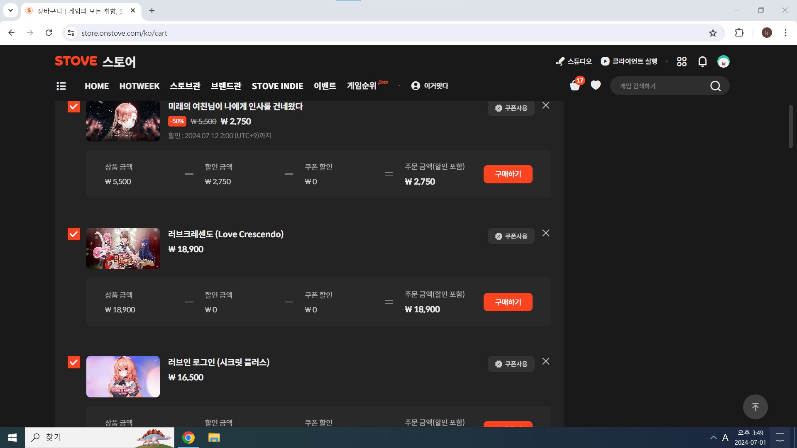
Task: Open the 러브크레센도 (Love Crescendo) title
Action: pyautogui.click(x=226, y=234)
